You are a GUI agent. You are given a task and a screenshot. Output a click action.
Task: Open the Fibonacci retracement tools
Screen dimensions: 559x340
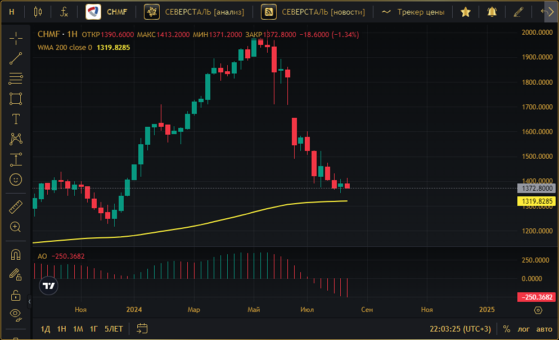[x=16, y=79]
